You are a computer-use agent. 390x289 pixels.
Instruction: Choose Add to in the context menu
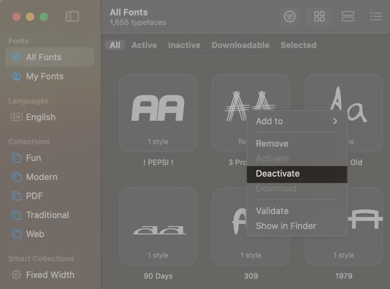click(x=297, y=121)
